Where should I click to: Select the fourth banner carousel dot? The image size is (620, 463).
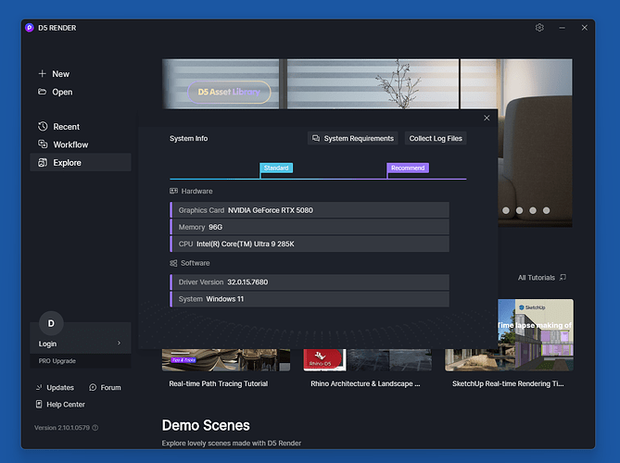point(546,210)
